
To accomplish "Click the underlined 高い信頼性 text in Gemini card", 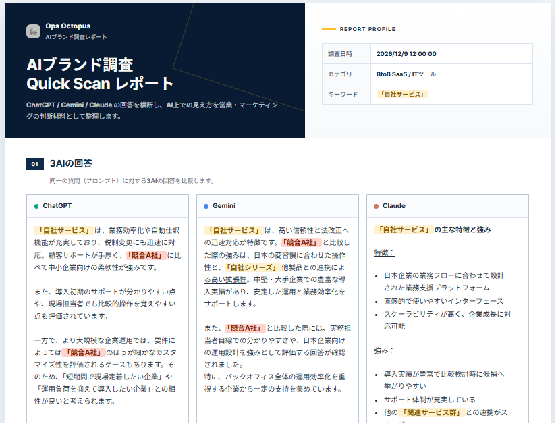I will pyautogui.click(x=296, y=231).
